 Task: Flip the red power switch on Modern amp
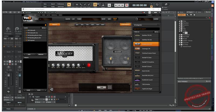89,65
